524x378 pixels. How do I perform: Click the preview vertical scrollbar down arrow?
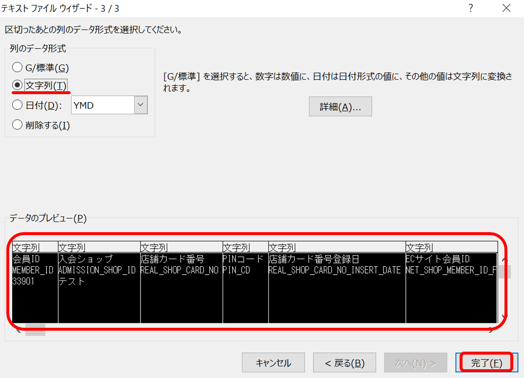pyautogui.click(x=504, y=317)
